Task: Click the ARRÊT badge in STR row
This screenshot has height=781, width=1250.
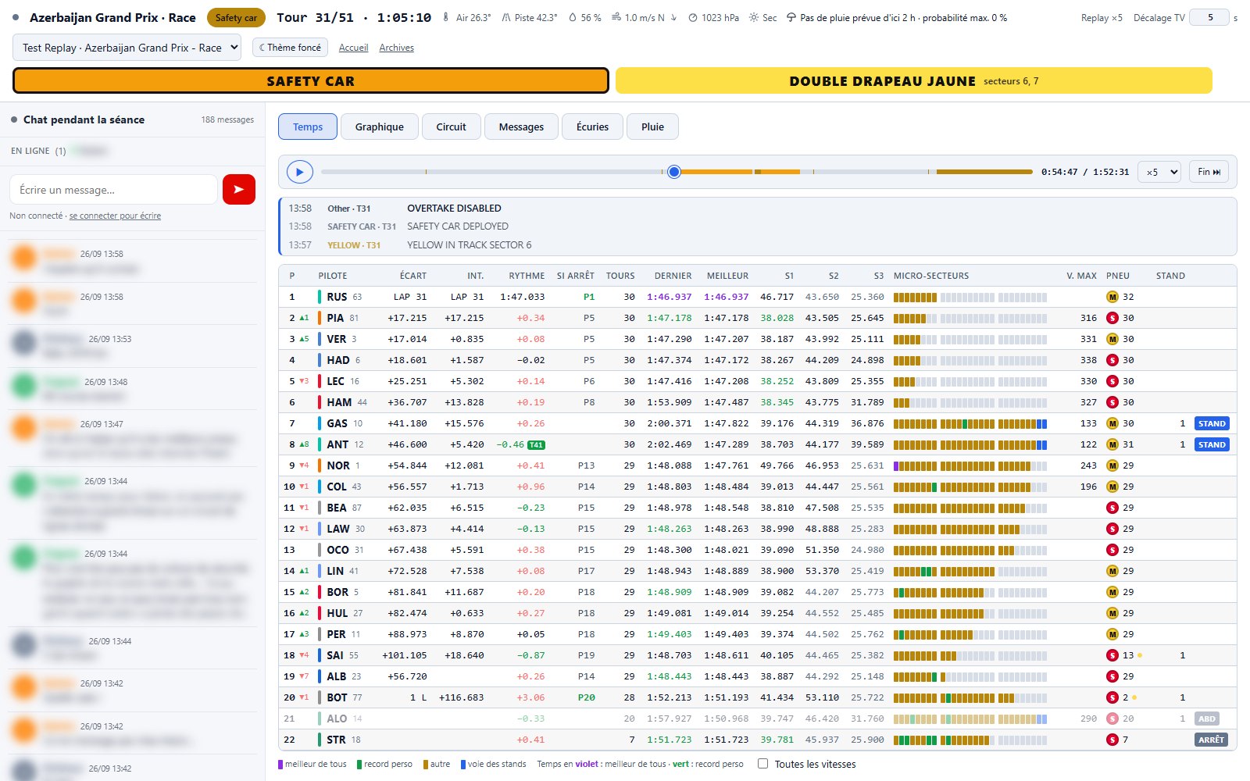Action: 1212,740
